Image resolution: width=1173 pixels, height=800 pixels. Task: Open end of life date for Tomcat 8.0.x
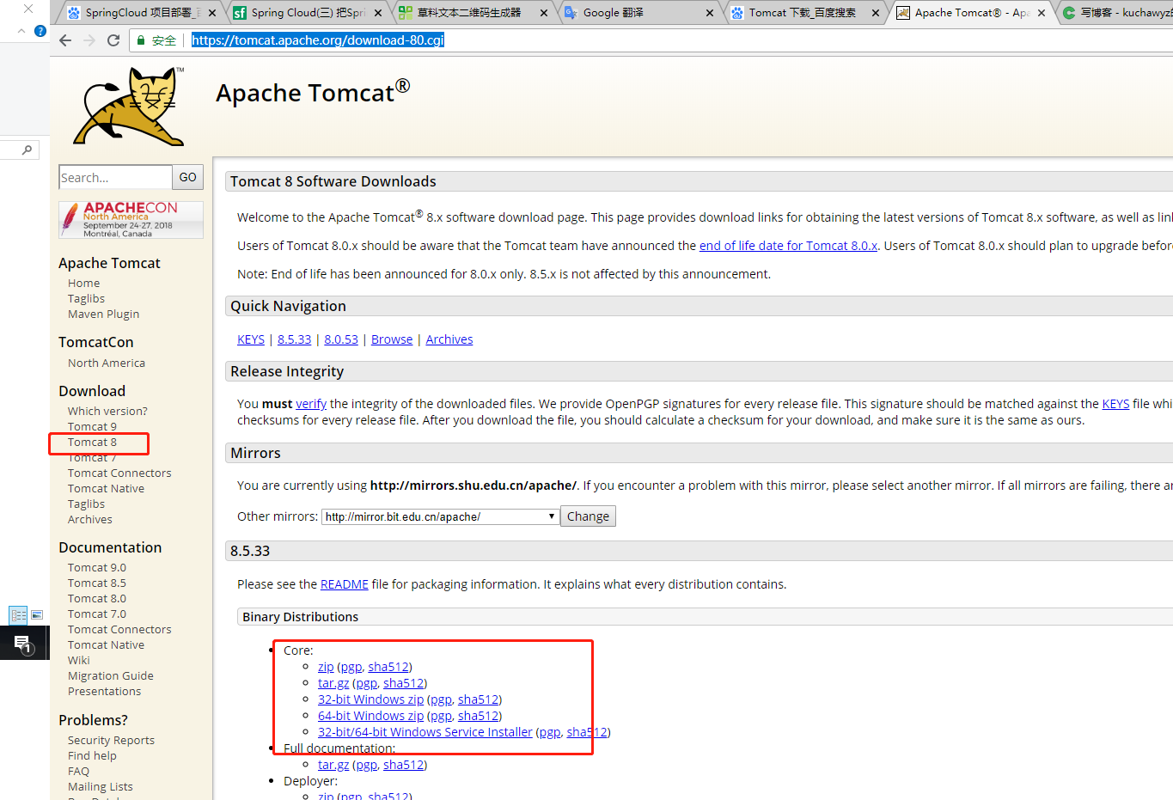coord(788,246)
